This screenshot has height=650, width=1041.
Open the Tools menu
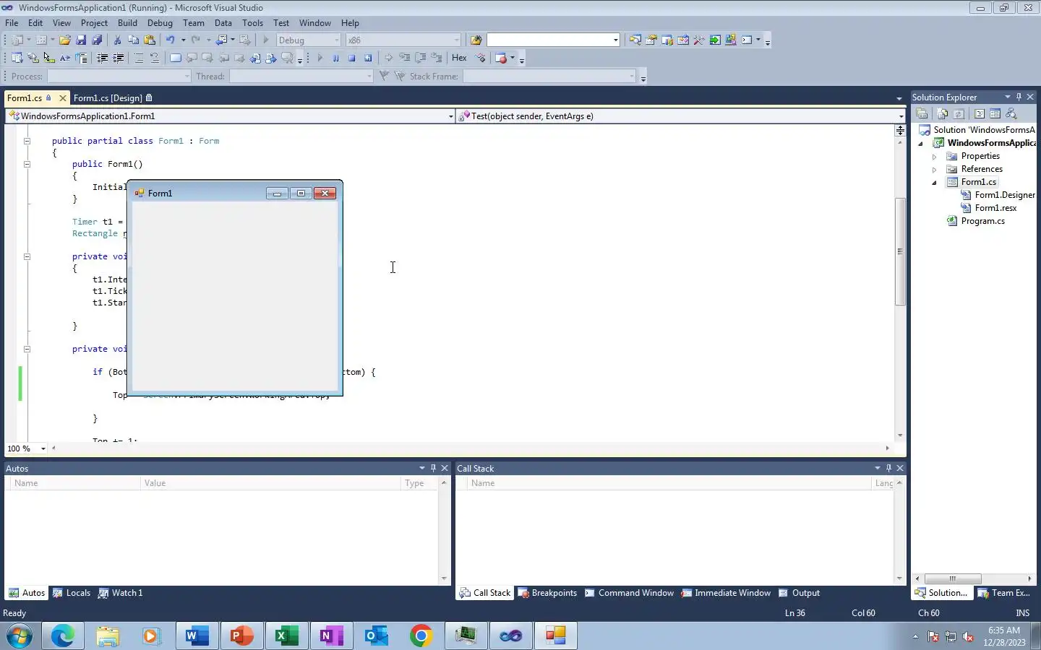click(252, 23)
